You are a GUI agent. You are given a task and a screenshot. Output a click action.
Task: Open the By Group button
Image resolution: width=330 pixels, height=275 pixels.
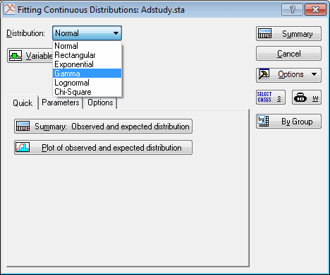point(288,122)
